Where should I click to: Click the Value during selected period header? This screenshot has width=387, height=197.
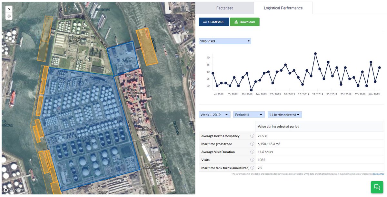(x=278, y=127)
